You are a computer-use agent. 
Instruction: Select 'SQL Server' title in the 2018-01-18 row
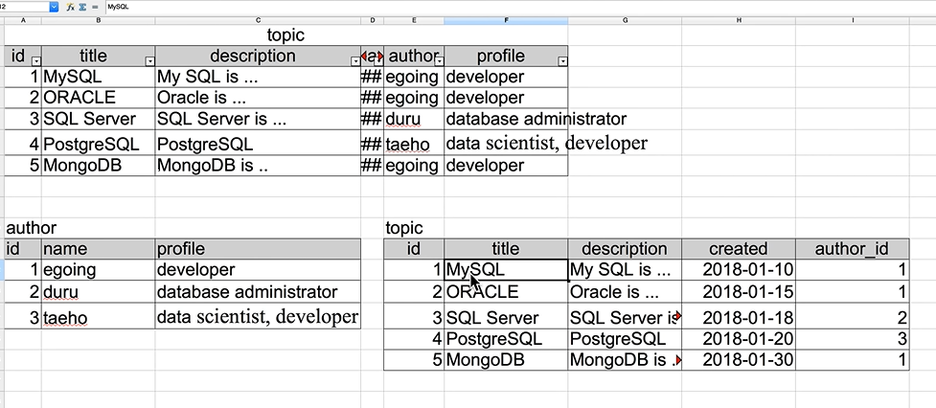point(506,317)
